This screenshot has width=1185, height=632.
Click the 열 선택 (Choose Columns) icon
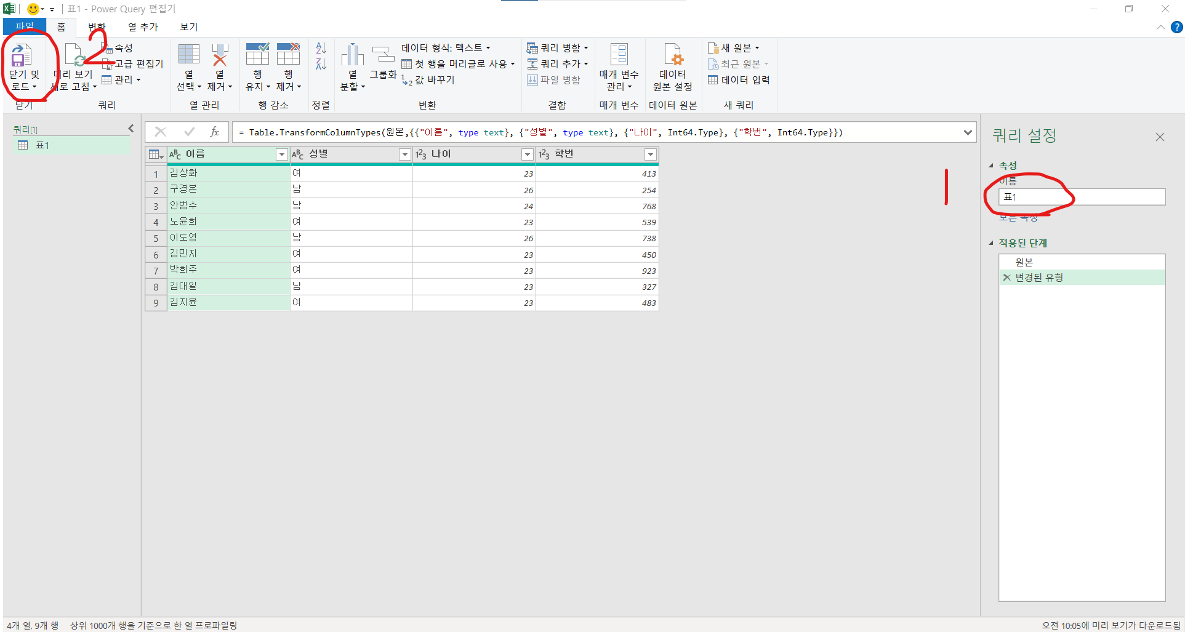189,55
